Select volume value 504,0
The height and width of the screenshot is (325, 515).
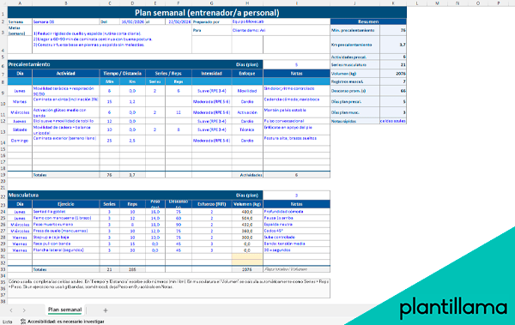(247, 218)
